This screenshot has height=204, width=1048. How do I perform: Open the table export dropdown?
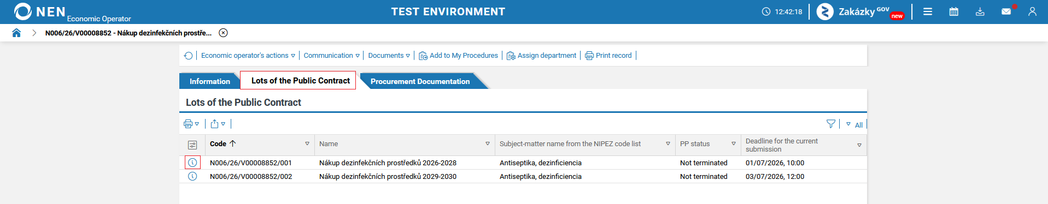tap(218, 124)
